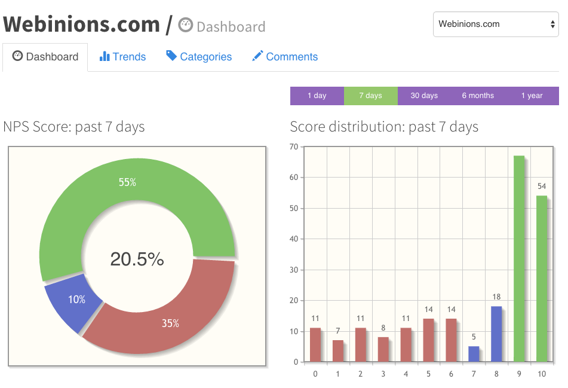Switch to 6 months time range

pos(478,96)
